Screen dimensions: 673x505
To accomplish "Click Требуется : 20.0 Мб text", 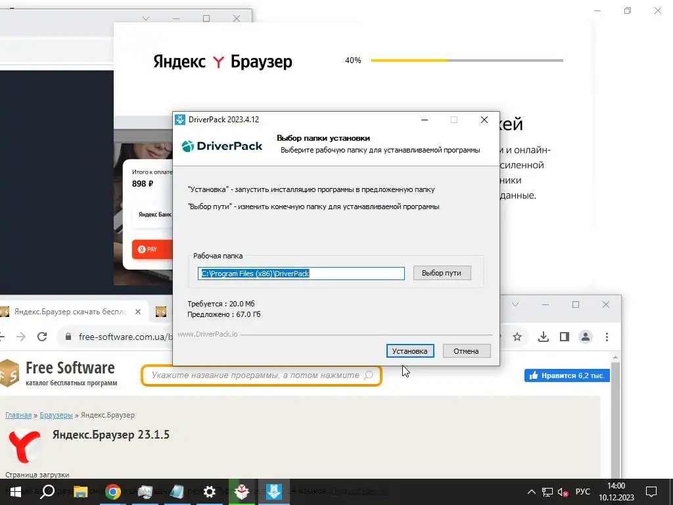I will (221, 304).
